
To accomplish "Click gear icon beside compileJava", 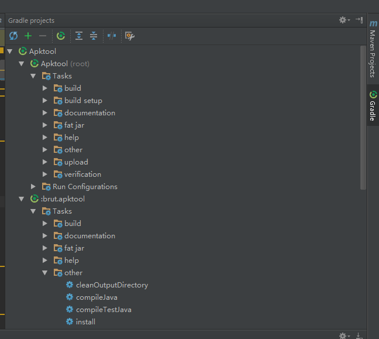I will [x=70, y=297].
